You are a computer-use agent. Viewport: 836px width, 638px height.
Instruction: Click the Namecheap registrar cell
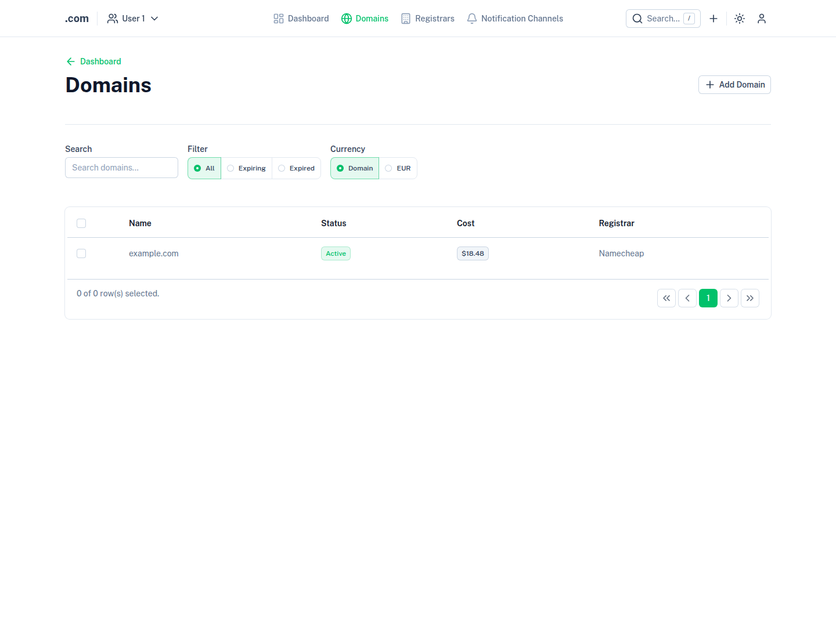[621, 253]
